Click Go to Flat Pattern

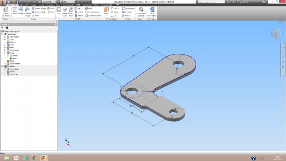152,11
